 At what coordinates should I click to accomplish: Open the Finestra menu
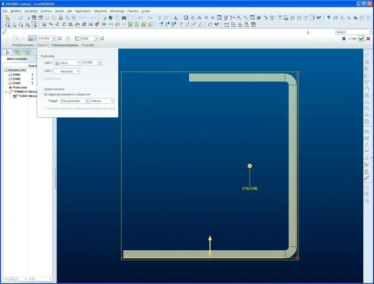[x=133, y=11]
